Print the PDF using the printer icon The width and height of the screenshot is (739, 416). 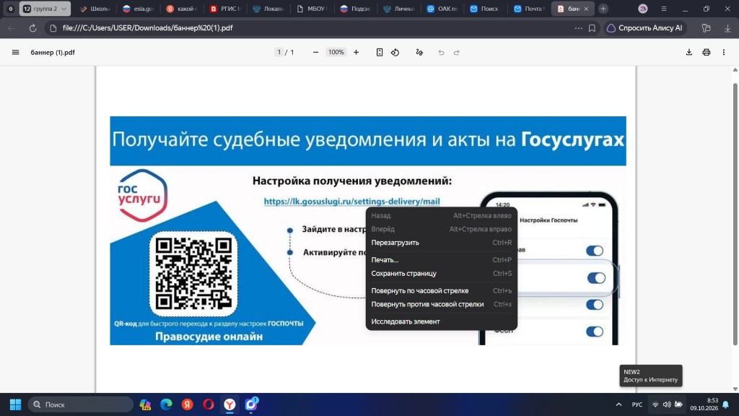pos(706,52)
